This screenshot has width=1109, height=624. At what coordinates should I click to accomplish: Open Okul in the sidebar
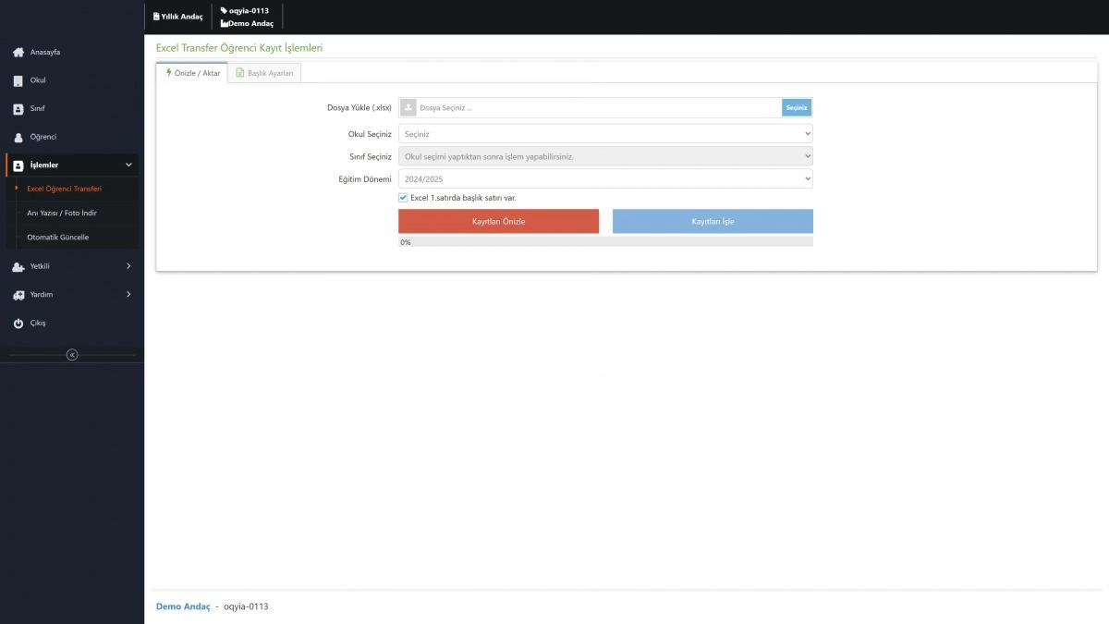(x=38, y=80)
